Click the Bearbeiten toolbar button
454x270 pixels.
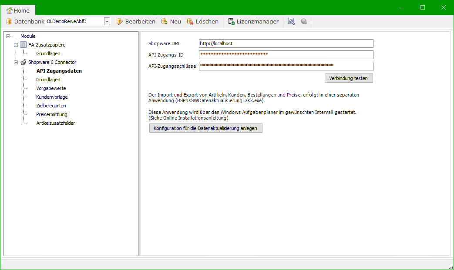click(136, 21)
